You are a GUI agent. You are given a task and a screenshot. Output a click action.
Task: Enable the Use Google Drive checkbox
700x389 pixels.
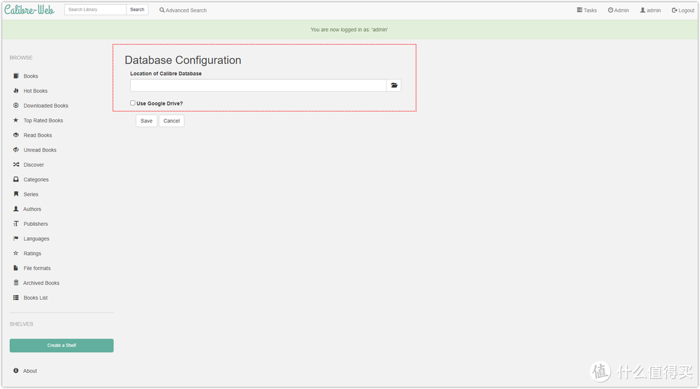pyautogui.click(x=133, y=103)
